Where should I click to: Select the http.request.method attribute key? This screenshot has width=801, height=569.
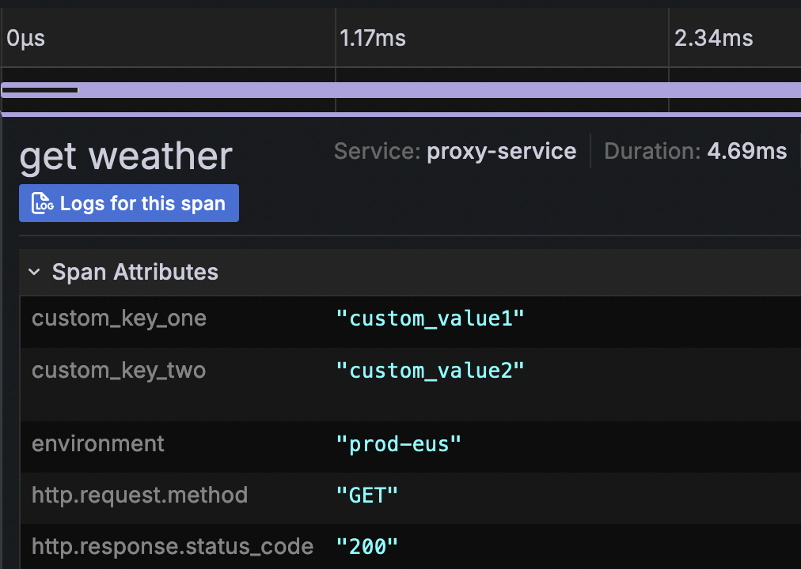point(139,496)
